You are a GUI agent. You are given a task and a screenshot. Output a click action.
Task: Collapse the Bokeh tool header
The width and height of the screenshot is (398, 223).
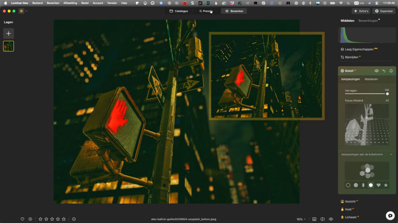point(349,71)
